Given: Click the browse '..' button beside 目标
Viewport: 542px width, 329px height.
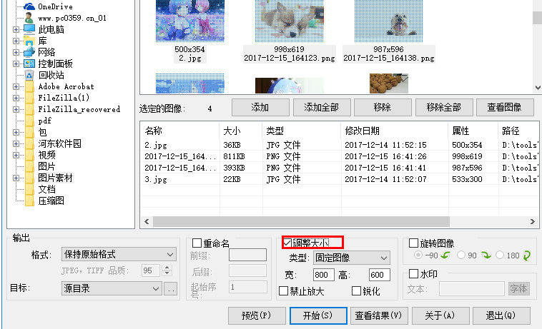Looking at the screenshot, I should coord(171,288).
